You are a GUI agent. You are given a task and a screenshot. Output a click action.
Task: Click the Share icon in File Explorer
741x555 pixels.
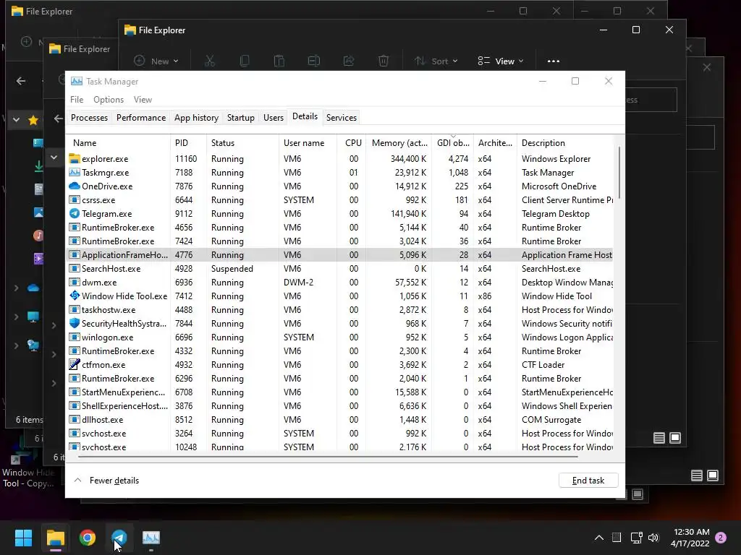[348, 61]
